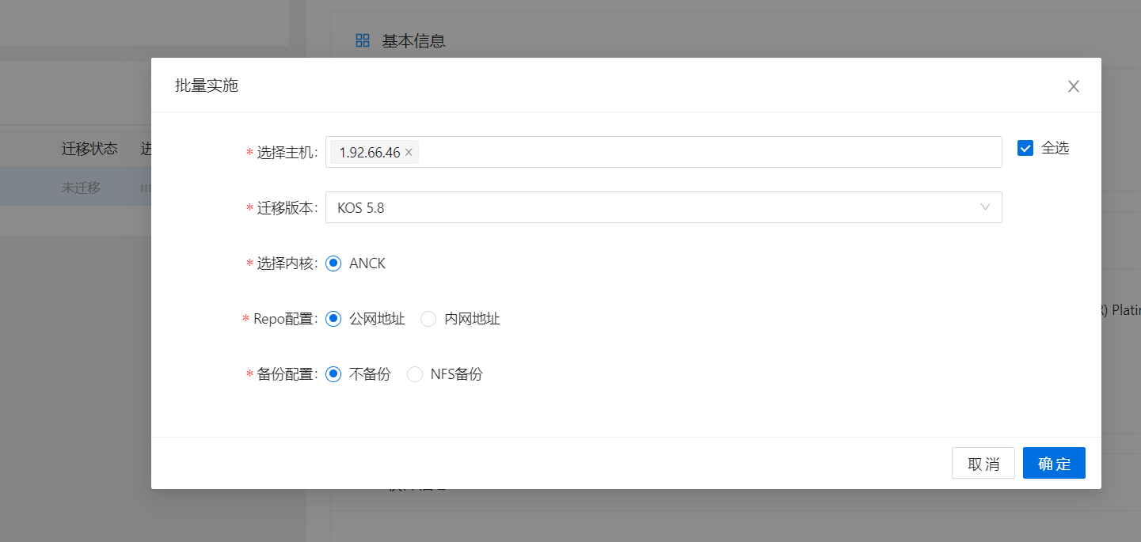Click the 迁移状态 column header
The height and width of the screenshot is (542, 1141).
[x=89, y=148]
